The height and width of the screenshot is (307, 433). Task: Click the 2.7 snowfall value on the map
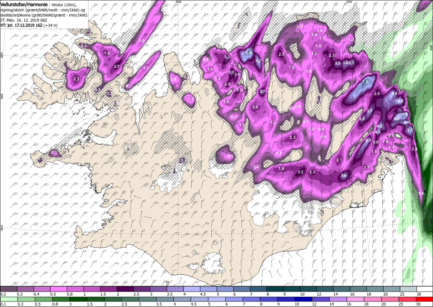coord(117,66)
